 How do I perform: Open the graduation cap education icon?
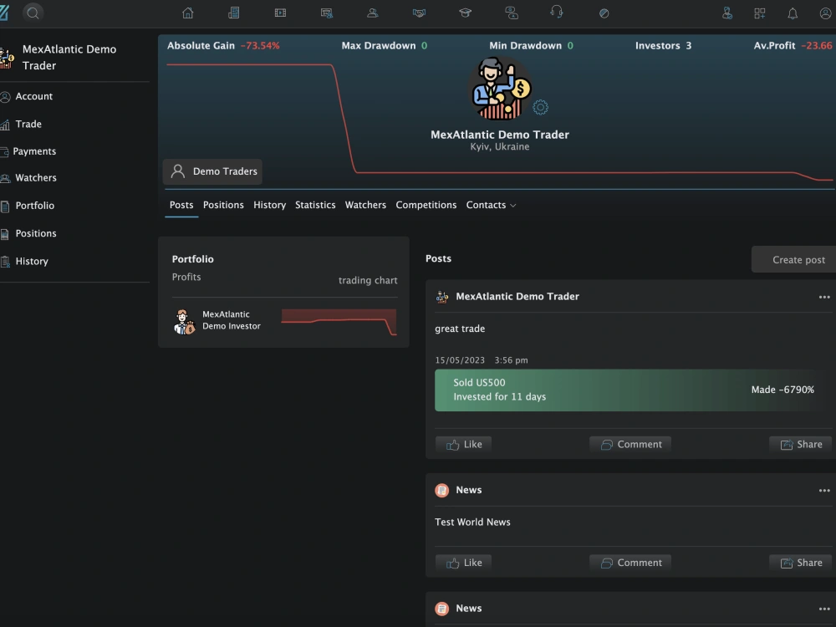click(465, 13)
